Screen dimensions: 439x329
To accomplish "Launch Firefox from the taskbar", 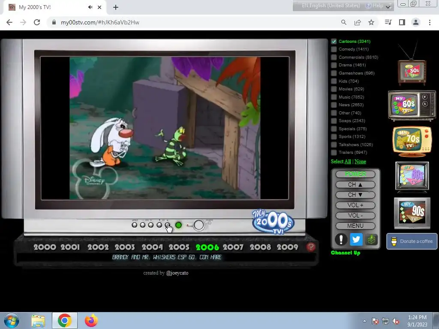I will point(91,320).
